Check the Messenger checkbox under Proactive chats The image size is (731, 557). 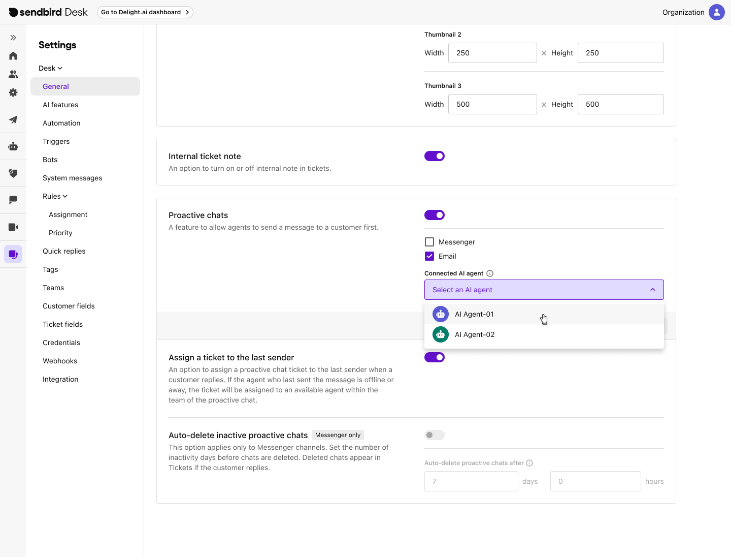(429, 242)
